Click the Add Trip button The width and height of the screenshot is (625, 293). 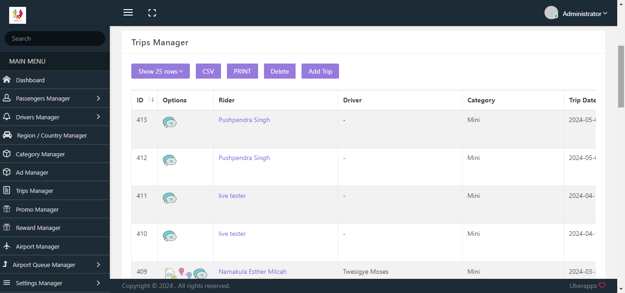tap(320, 71)
